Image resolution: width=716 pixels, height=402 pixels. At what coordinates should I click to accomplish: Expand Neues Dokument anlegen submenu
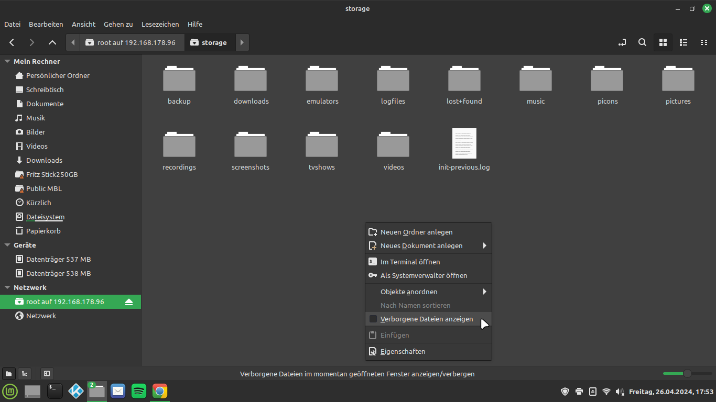click(x=428, y=245)
